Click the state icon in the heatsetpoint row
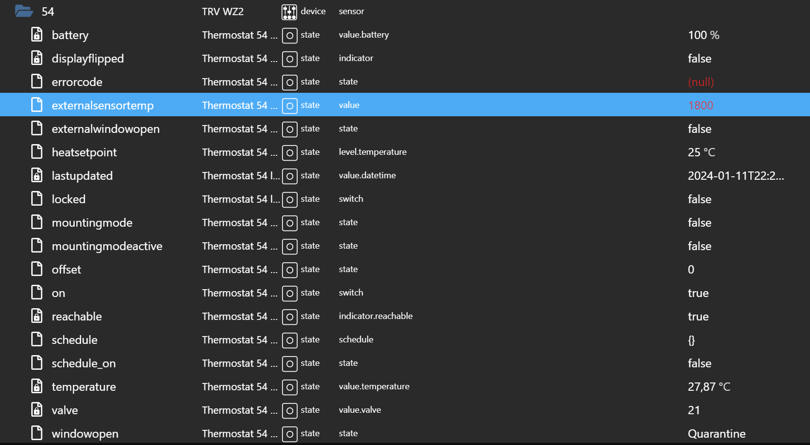 tap(289, 152)
